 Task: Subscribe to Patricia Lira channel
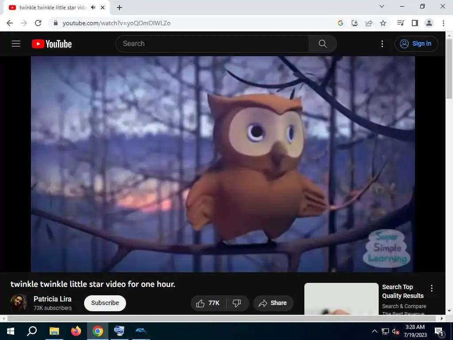coord(105,303)
